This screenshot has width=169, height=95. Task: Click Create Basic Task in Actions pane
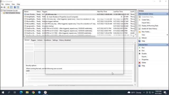[x=148, y=17]
